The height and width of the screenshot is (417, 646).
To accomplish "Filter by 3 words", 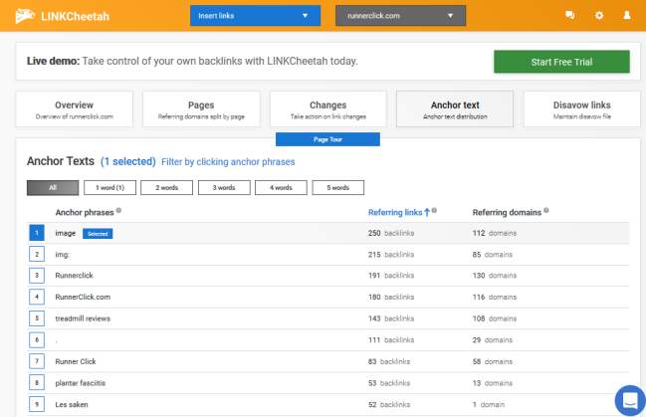I will tap(224, 187).
